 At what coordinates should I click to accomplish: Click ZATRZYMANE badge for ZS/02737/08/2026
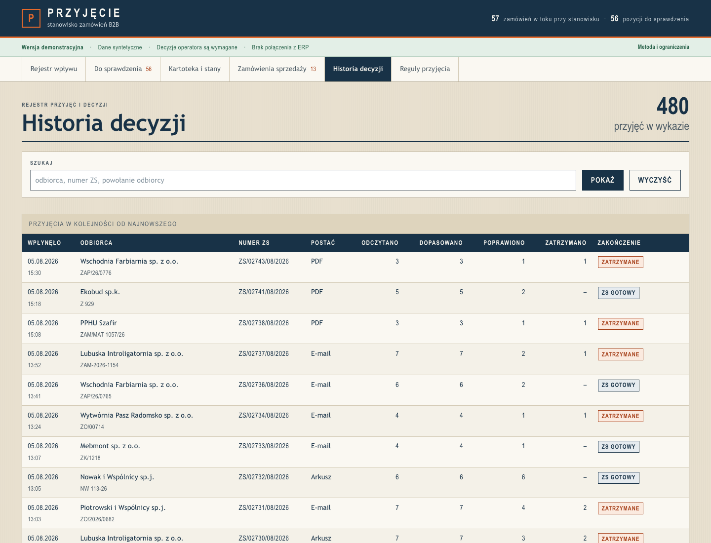click(620, 354)
